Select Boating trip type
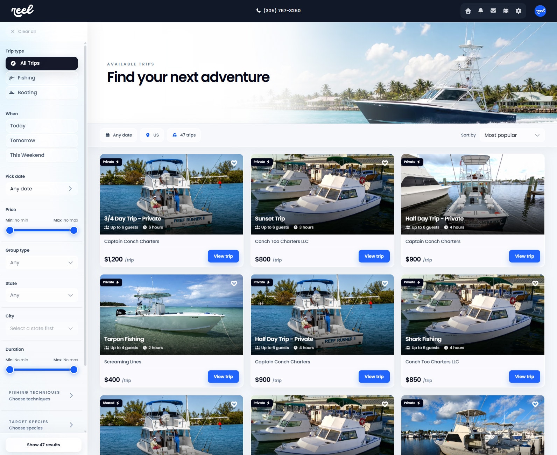557x455 pixels. [x=42, y=93]
